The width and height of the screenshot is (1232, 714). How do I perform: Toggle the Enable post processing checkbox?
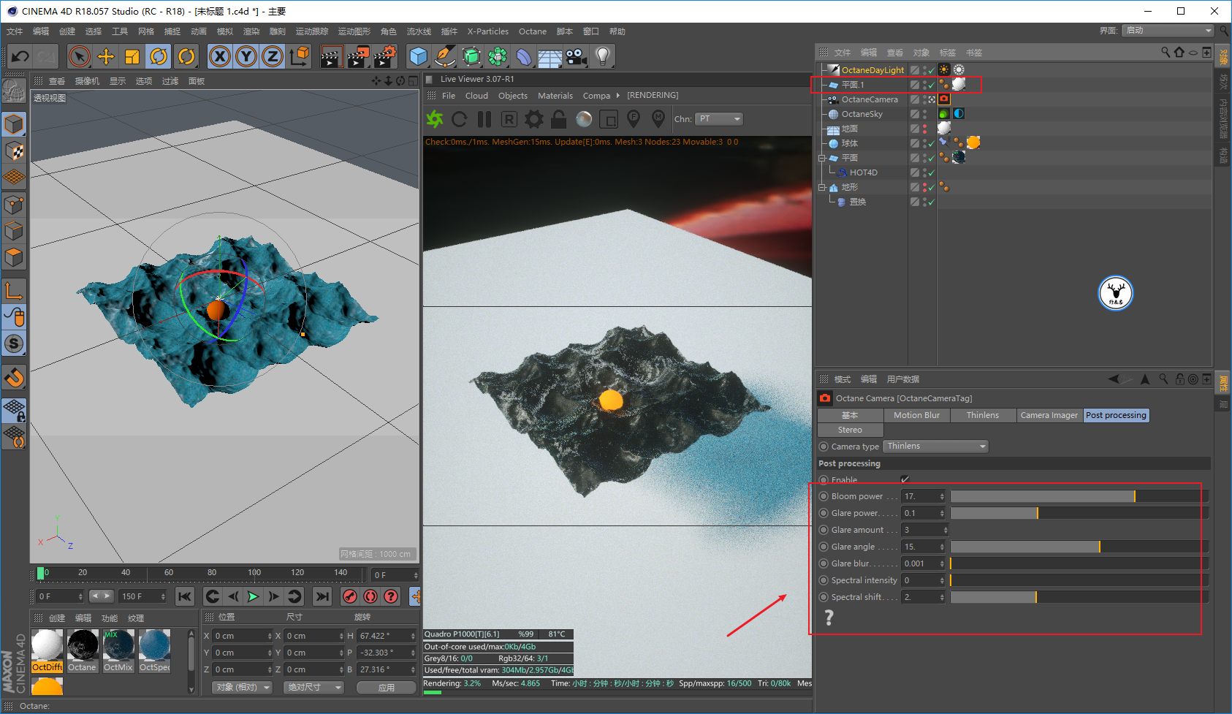(905, 479)
